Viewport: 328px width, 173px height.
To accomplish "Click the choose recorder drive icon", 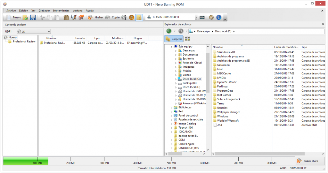I will click(202, 17).
